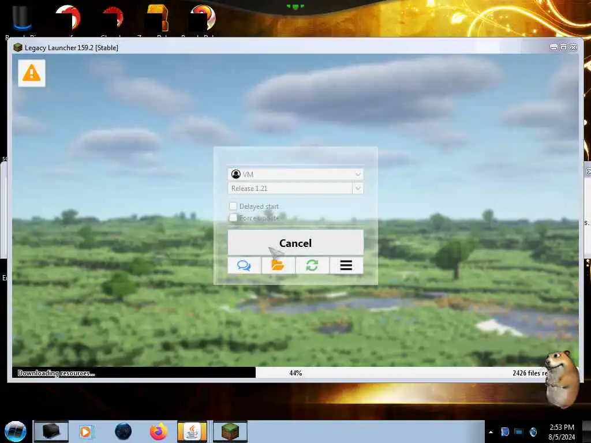The width and height of the screenshot is (591, 443).
Task: Open the Windows Start orb
Action: (16, 431)
